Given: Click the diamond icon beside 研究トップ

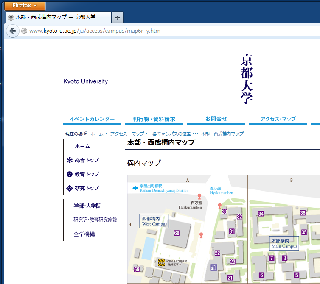Looking at the screenshot, I should [x=70, y=188].
